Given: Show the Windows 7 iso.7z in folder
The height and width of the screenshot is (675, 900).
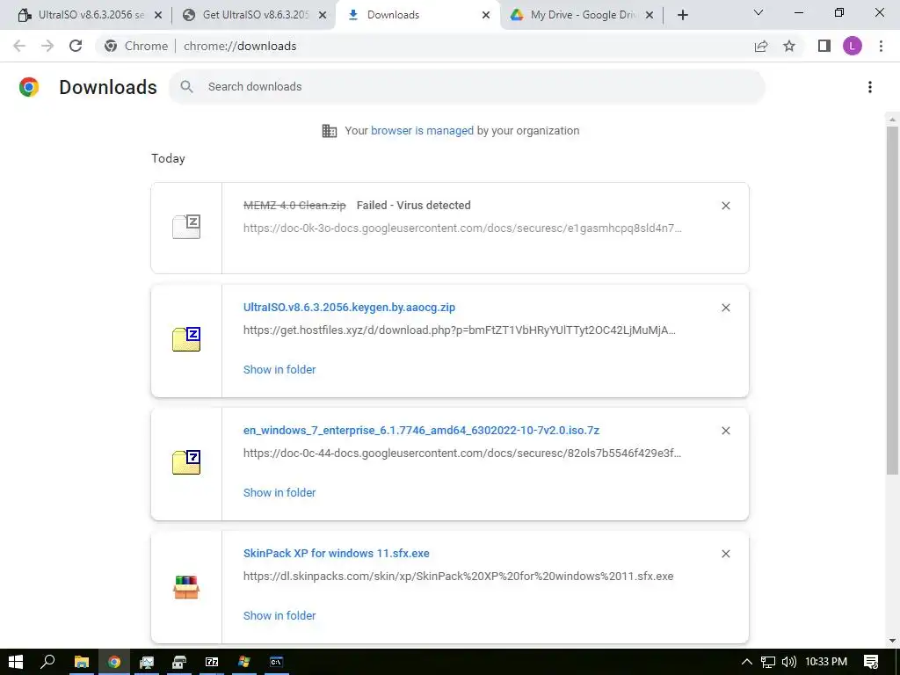Looking at the screenshot, I should [x=279, y=492].
